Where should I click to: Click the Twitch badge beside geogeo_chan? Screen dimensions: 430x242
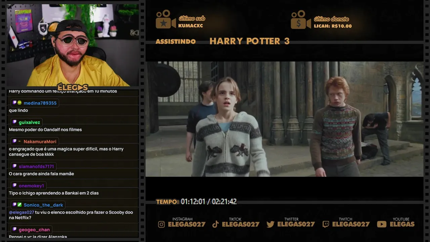[14, 230]
